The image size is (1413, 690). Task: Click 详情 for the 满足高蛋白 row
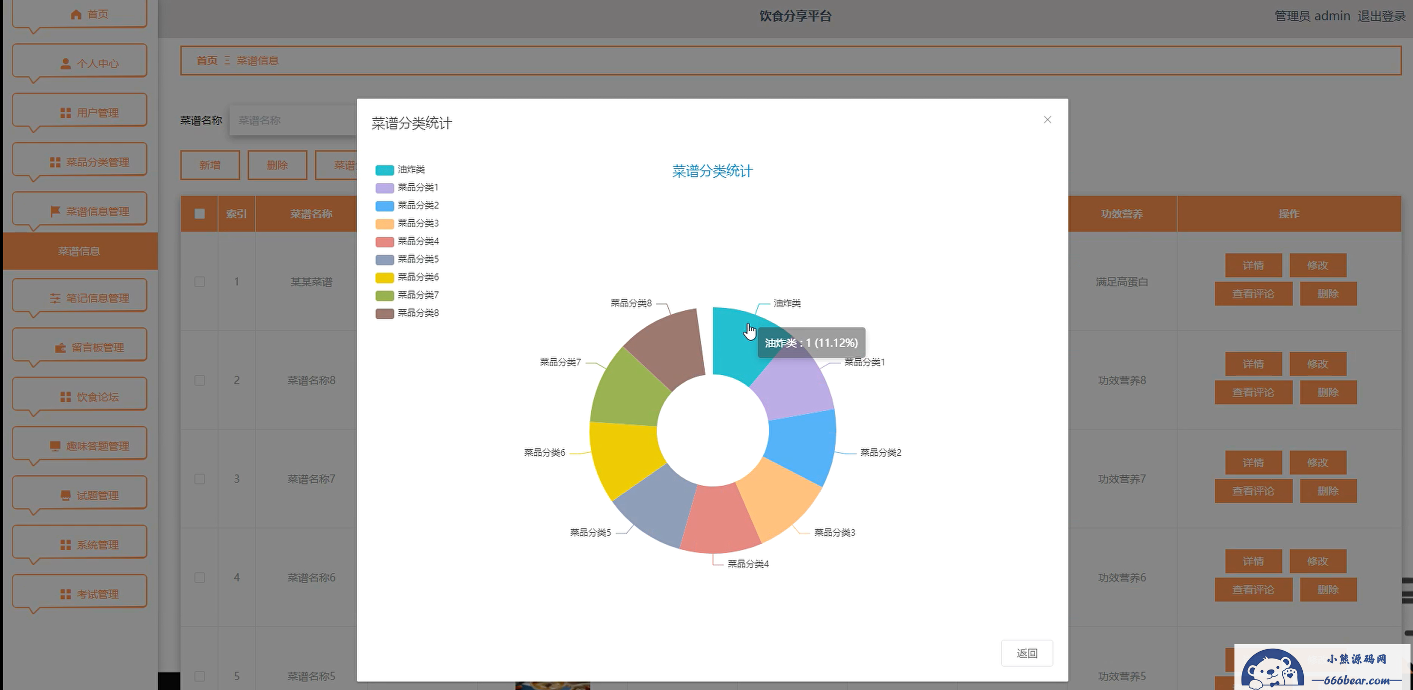[x=1253, y=265]
